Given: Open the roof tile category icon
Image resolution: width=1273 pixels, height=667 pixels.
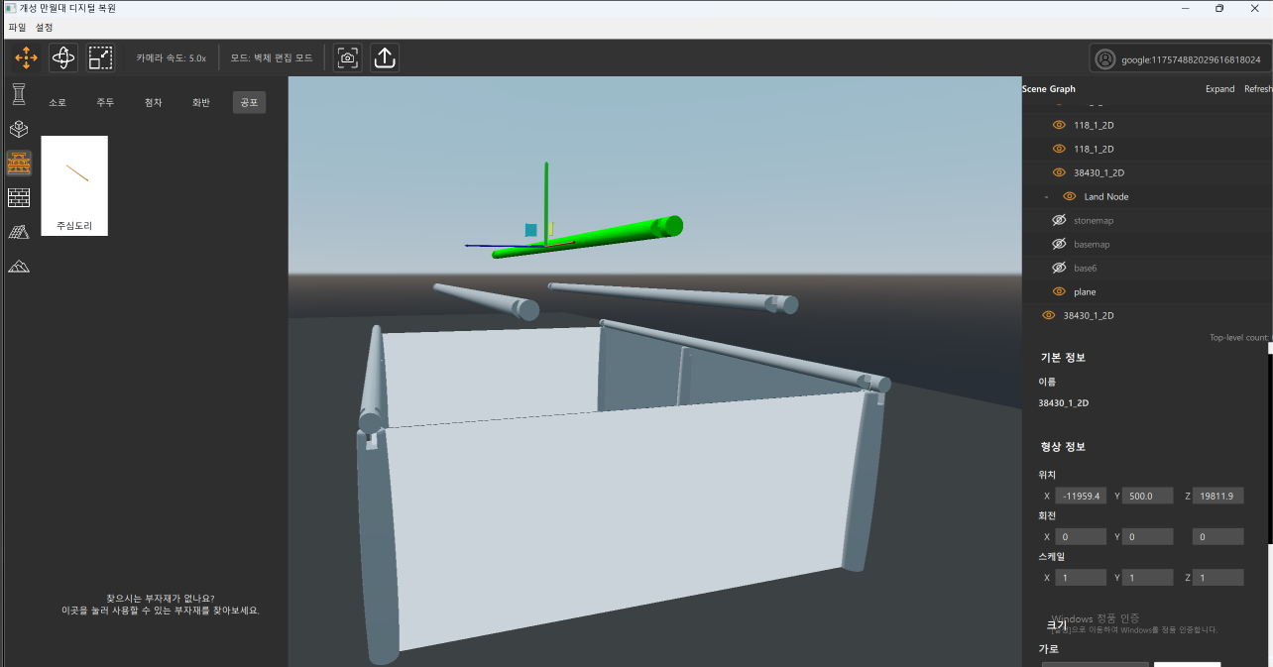Looking at the screenshot, I should (19, 232).
